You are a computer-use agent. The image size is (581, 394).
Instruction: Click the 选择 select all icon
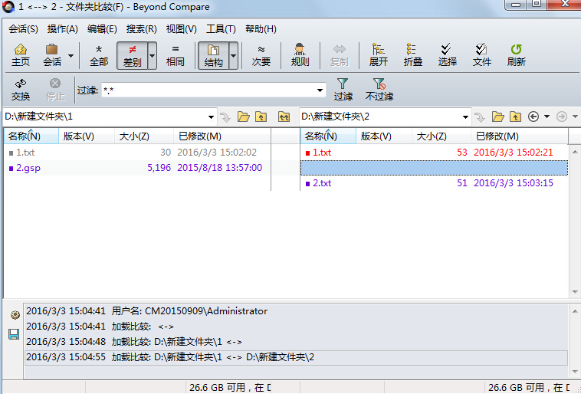click(447, 55)
